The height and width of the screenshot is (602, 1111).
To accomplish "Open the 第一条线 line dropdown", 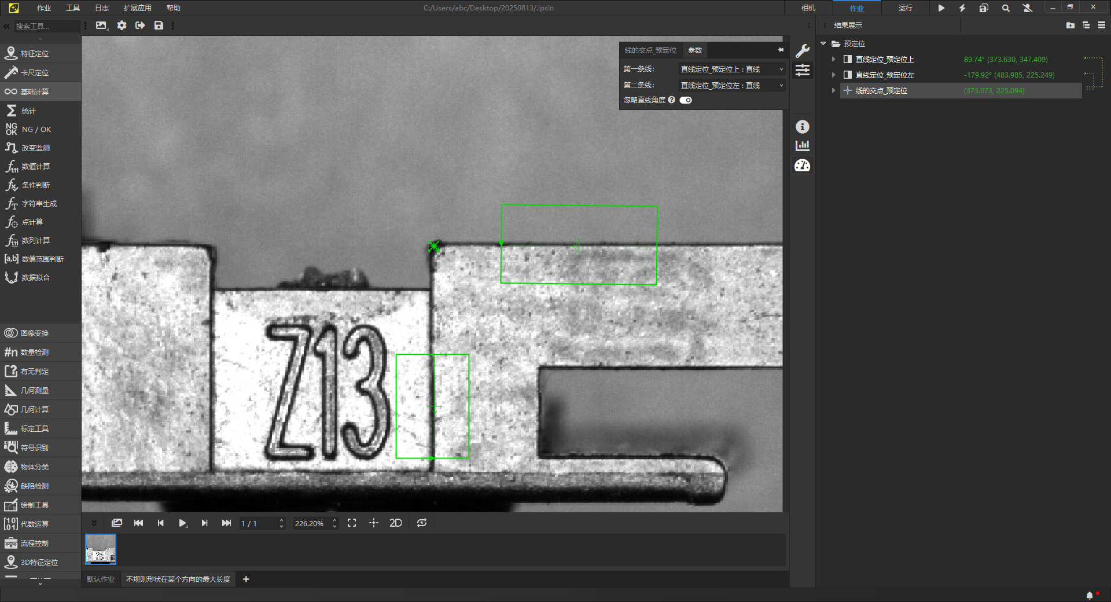I will [x=731, y=69].
